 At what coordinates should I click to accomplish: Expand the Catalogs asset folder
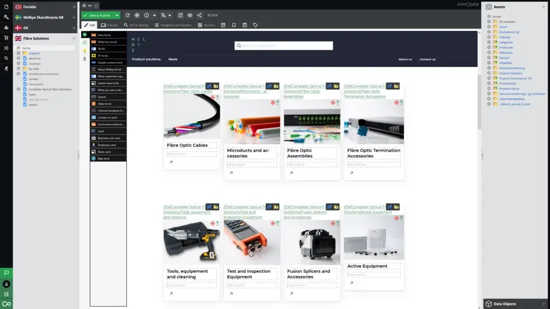pos(489,37)
